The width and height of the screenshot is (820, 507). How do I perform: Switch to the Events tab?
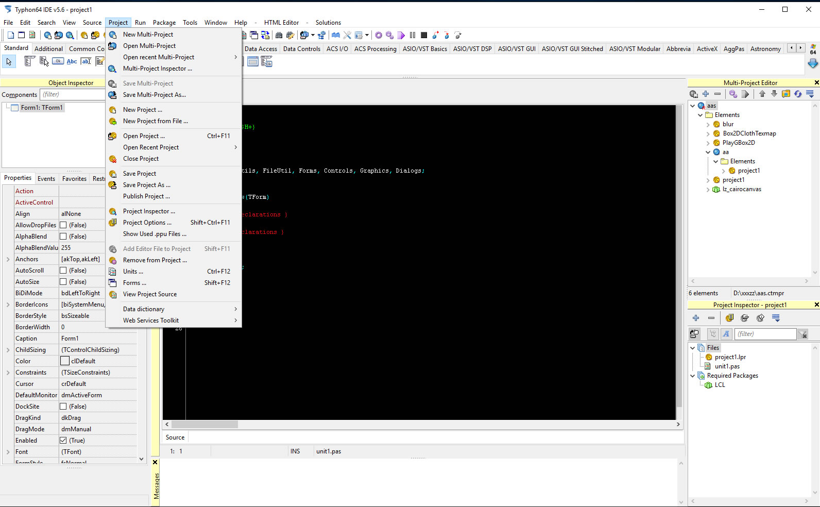click(46, 179)
